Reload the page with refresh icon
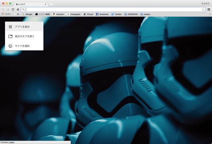Viewport: 212px width, 144px height. point(13,10)
